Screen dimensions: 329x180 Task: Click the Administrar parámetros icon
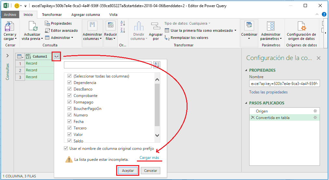click(x=270, y=27)
